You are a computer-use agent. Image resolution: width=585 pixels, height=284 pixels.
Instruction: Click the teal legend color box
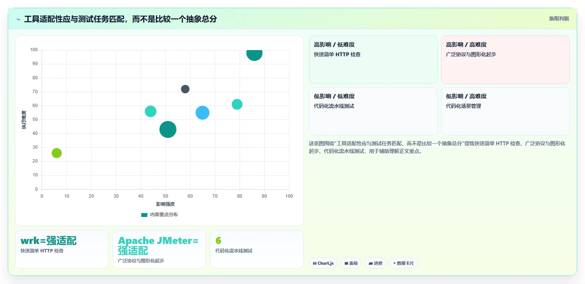pyautogui.click(x=144, y=215)
